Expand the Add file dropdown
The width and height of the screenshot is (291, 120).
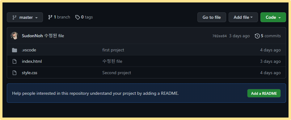point(243,17)
